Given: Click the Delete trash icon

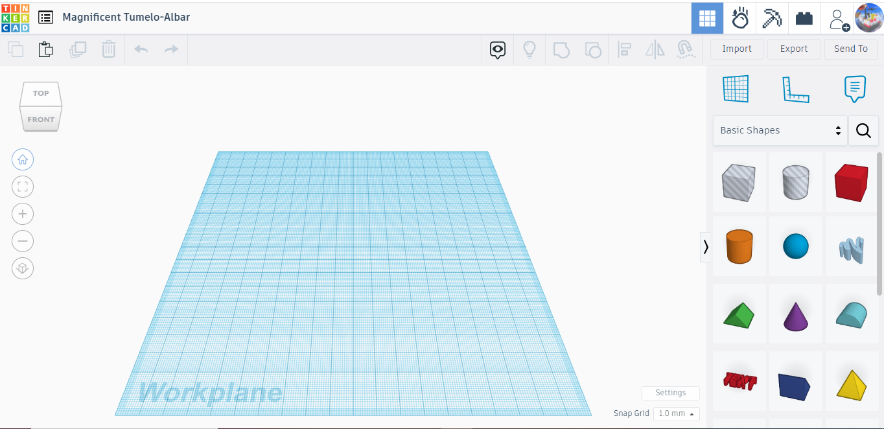Looking at the screenshot, I should pyautogui.click(x=109, y=49).
